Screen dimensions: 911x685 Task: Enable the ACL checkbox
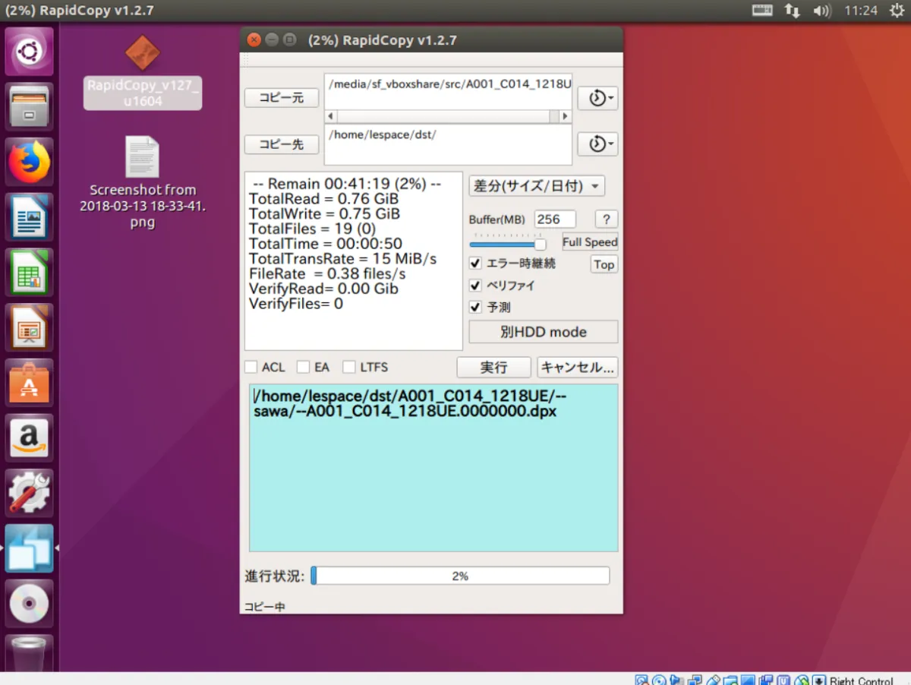click(251, 367)
